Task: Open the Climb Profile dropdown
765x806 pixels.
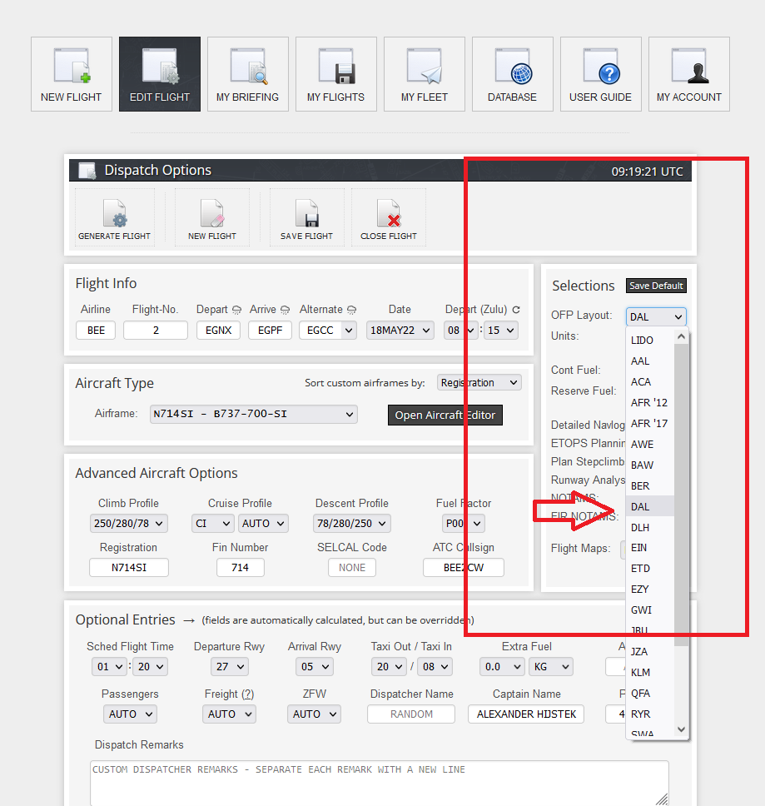Action: click(129, 524)
